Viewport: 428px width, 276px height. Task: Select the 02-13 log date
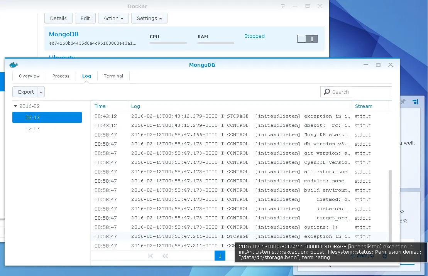[47, 117]
